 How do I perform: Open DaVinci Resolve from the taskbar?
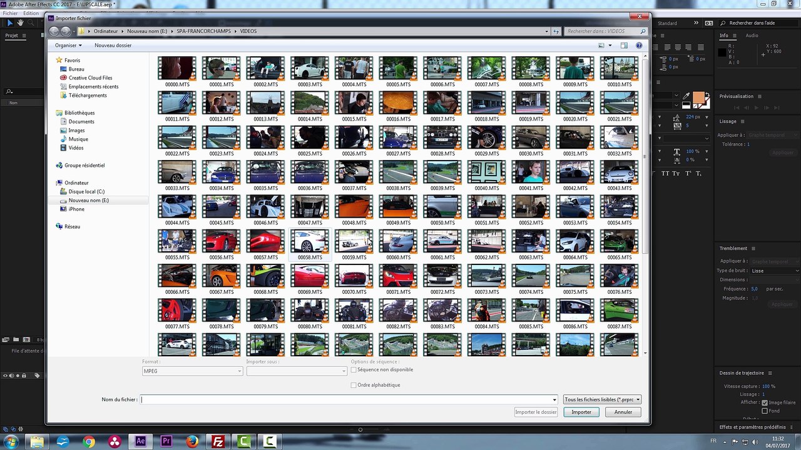(115, 442)
